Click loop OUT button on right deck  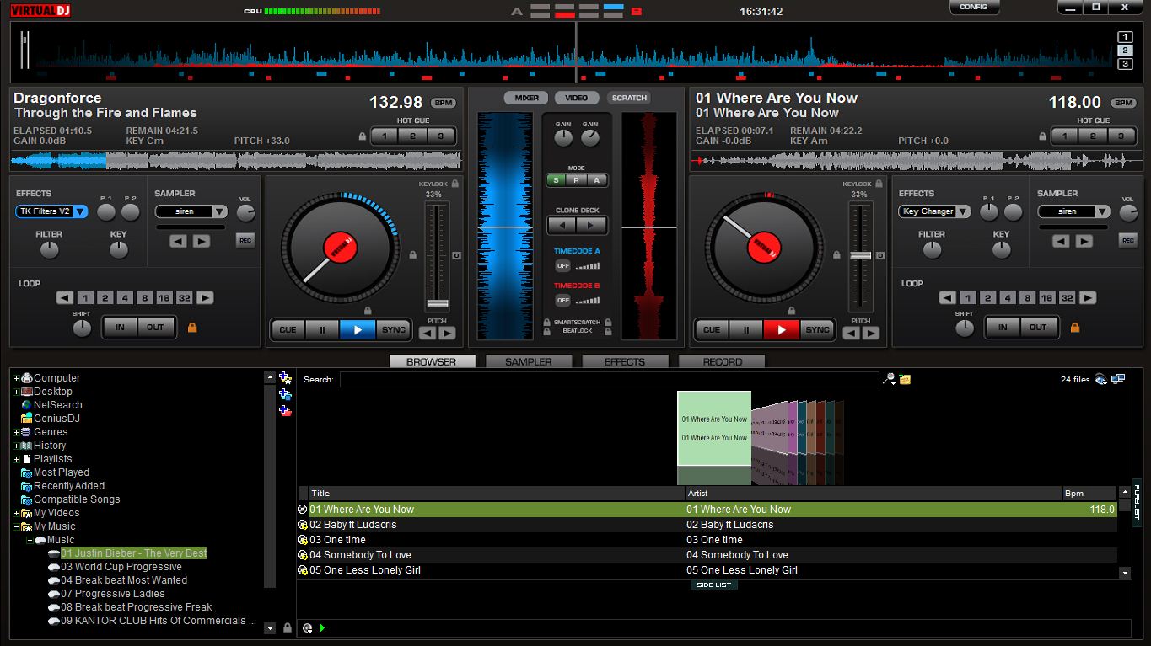click(x=1038, y=328)
